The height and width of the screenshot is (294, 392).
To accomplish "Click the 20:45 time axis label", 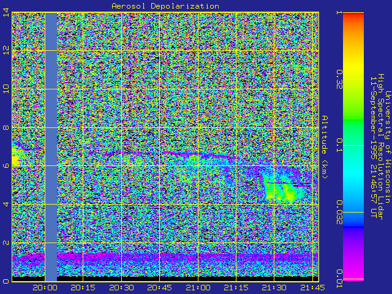I will pyautogui.click(x=159, y=288).
